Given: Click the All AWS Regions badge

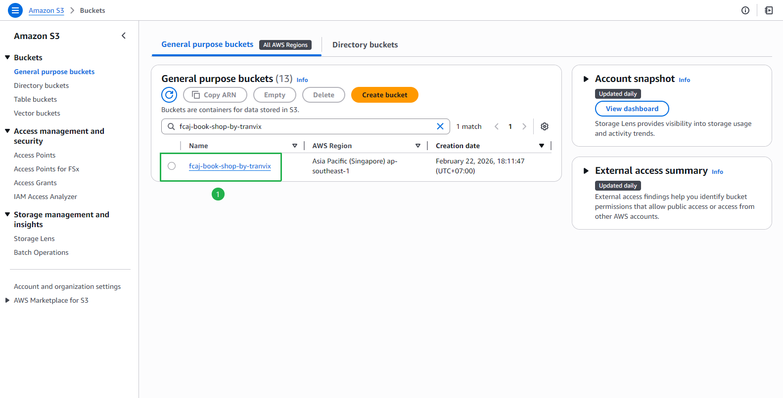Looking at the screenshot, I should tap(285, 45).
